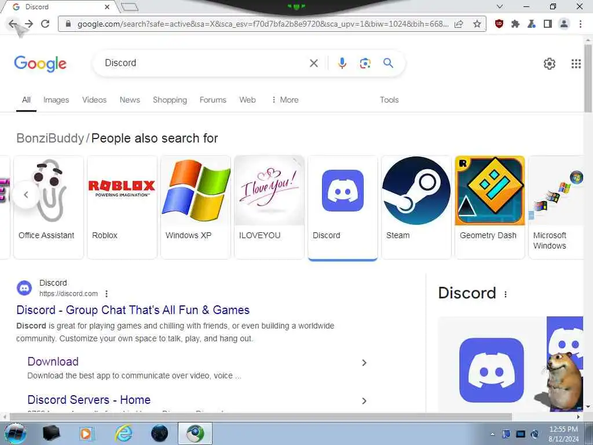Click the Discord favicon in search result

tap(24, 289)
